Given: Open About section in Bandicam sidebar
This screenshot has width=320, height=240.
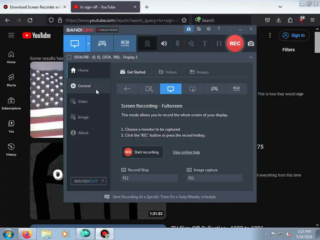Looking at the screenshot, I should point(88,132).
